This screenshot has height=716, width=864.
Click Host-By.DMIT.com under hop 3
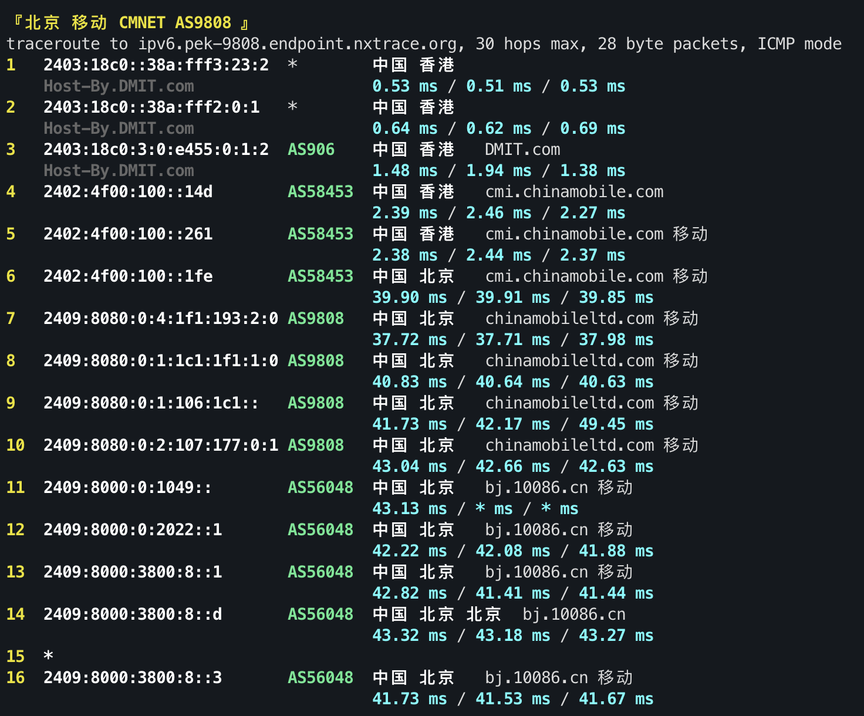[x=119, y=170]
